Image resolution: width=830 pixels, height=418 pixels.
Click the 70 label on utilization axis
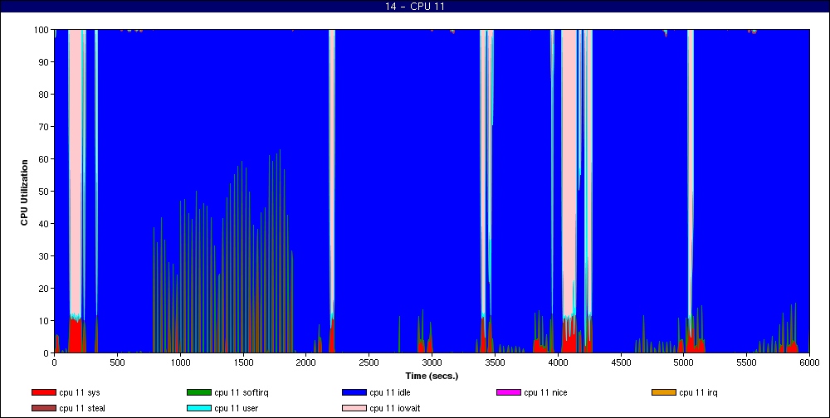tap(45, 126)
